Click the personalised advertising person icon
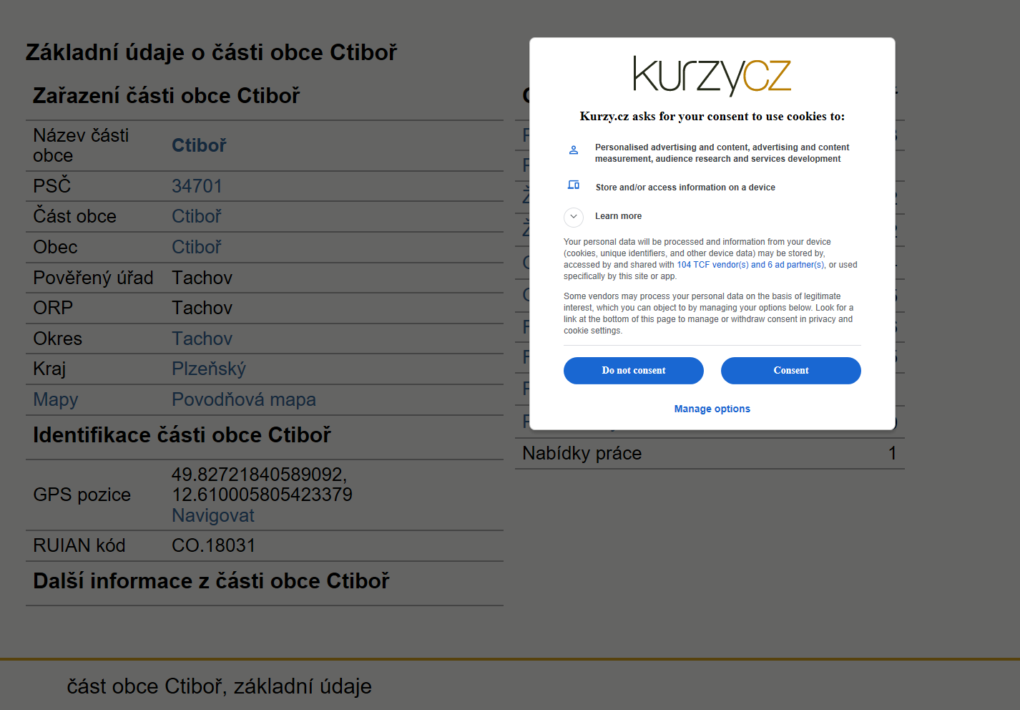 point(573,150)
